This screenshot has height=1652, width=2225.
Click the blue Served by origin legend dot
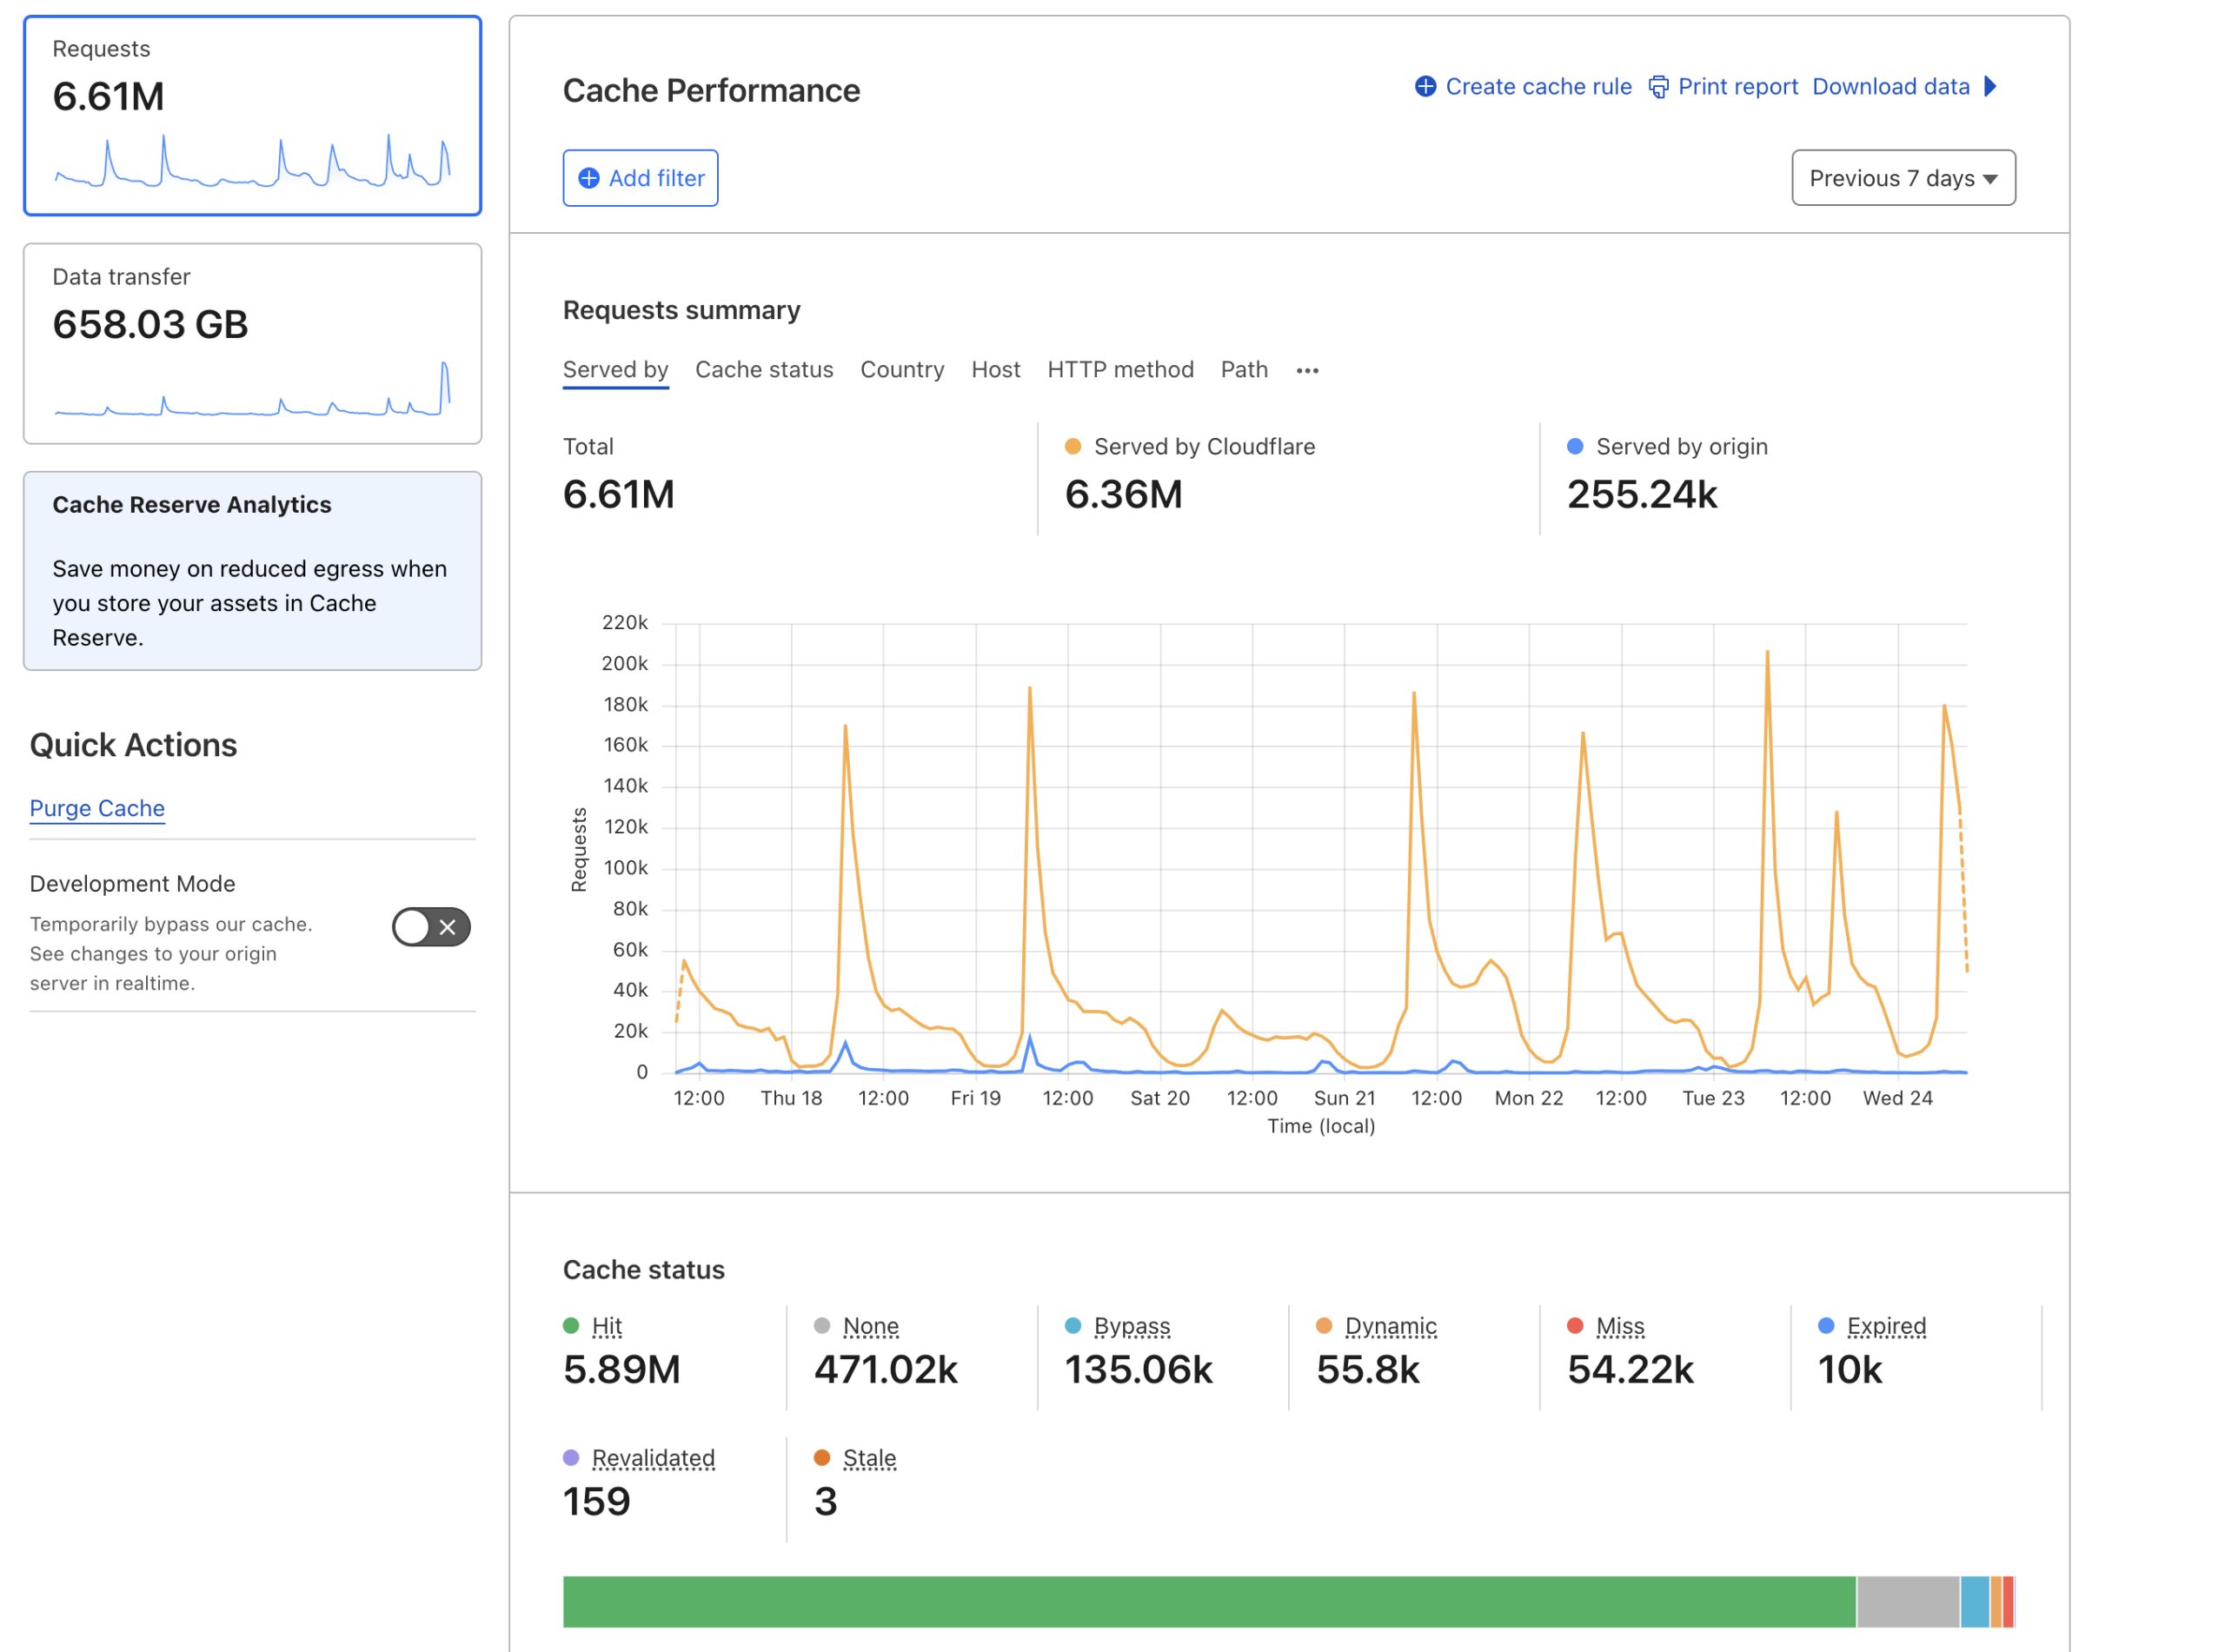pos(1575,447)
